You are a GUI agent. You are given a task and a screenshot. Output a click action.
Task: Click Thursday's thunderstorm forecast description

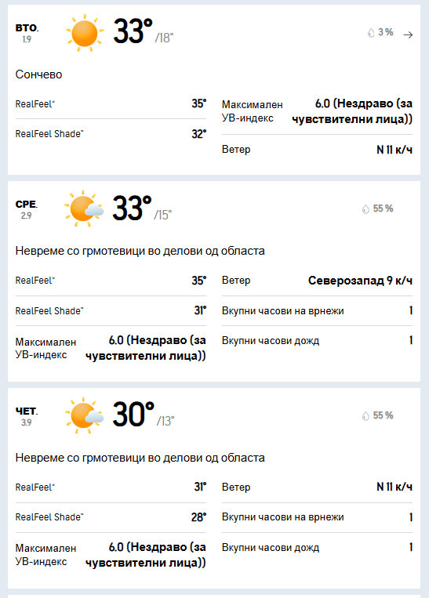coord(140,458)
